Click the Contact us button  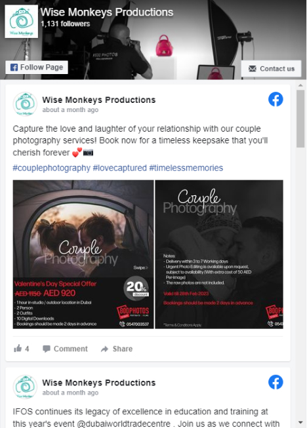[x=271, y=69]
